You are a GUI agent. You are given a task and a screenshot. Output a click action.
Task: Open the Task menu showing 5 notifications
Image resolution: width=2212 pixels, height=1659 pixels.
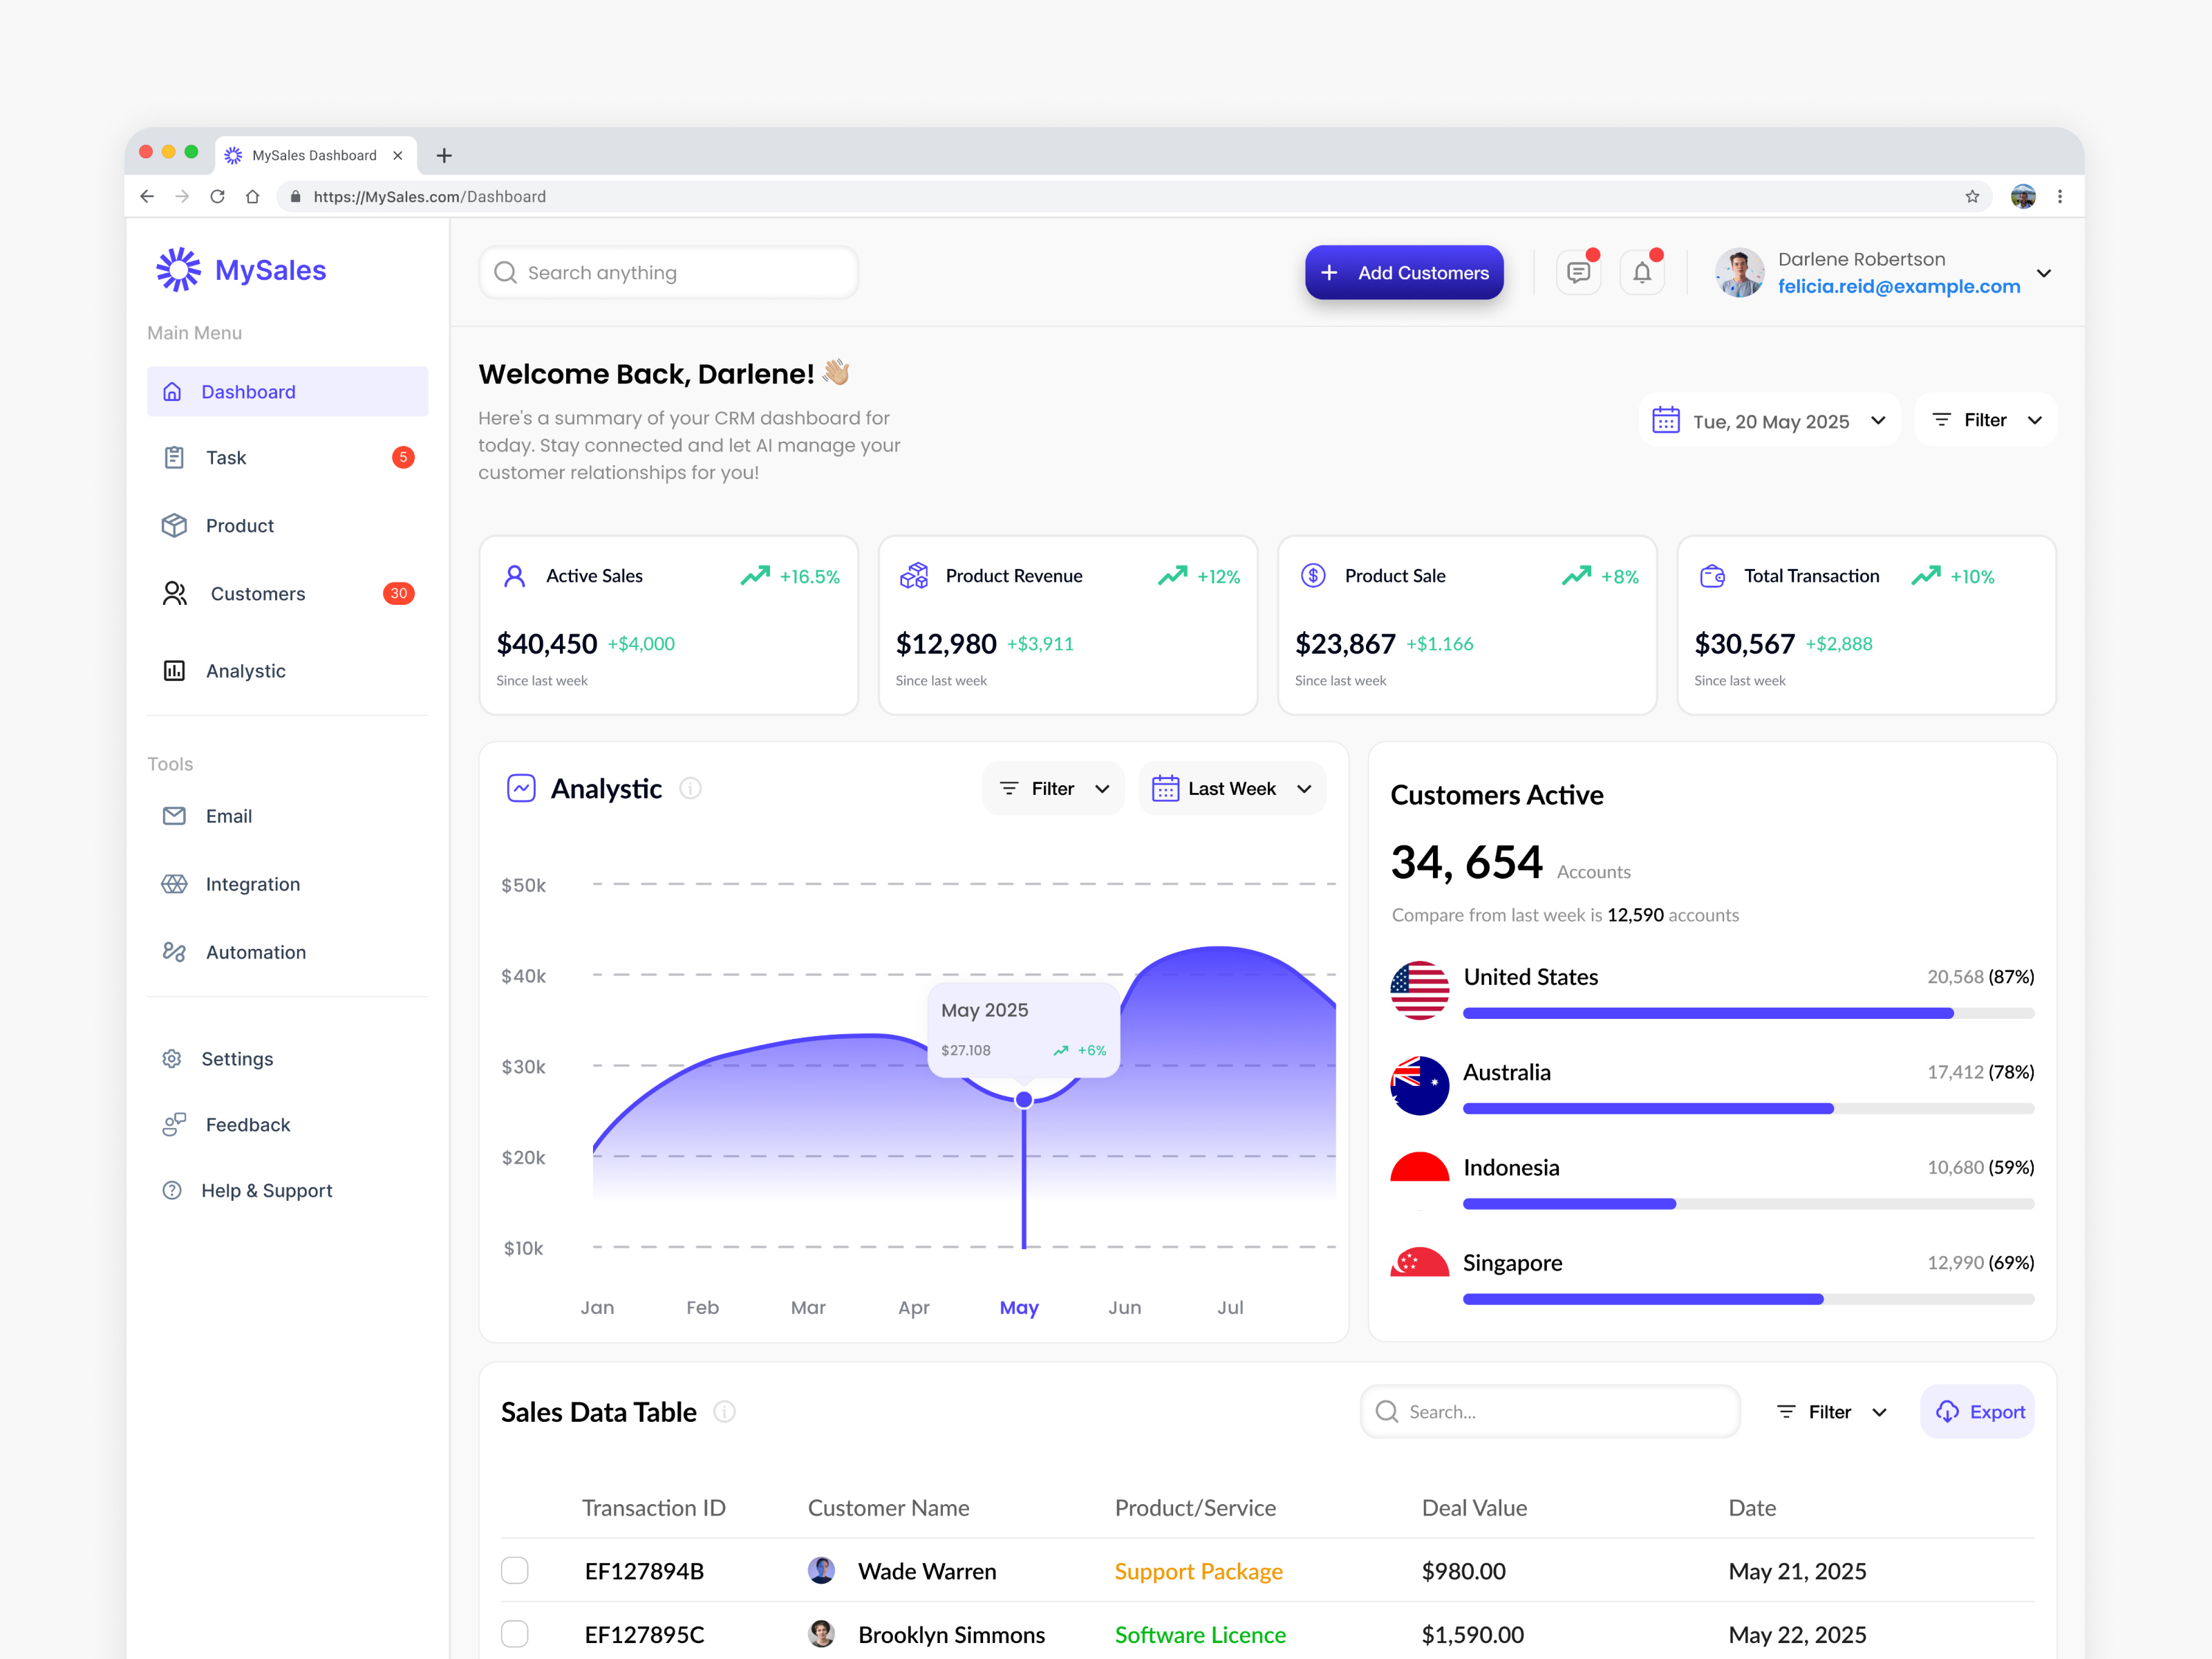(x=226, y=457)
